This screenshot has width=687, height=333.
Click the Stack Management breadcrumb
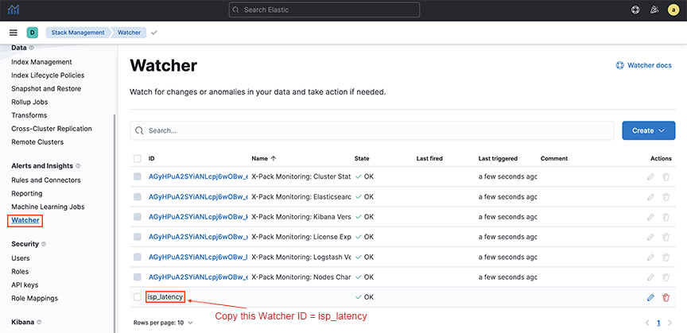pos(78,33)
